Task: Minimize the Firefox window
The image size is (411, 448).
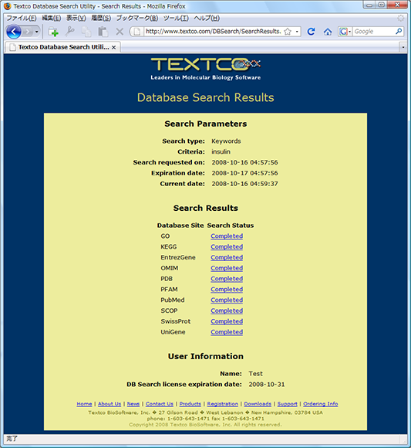Action: coord(369,5)
